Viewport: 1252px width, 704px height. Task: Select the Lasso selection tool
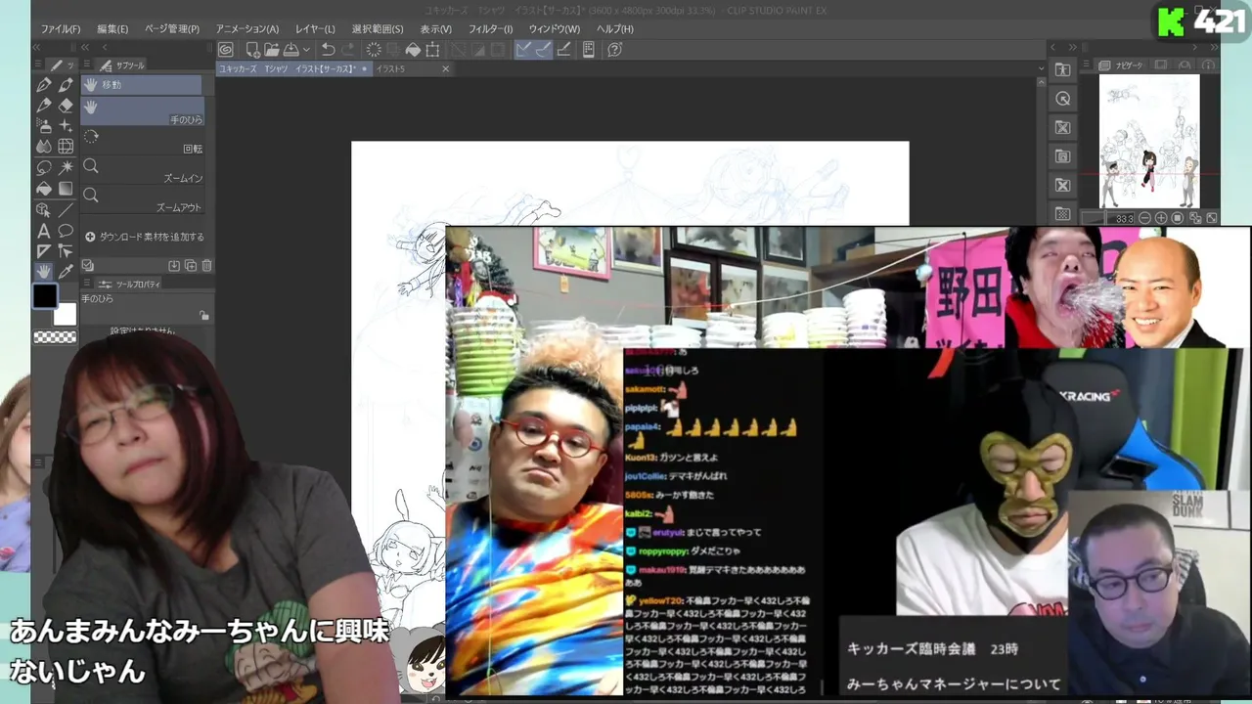point(44,168)
